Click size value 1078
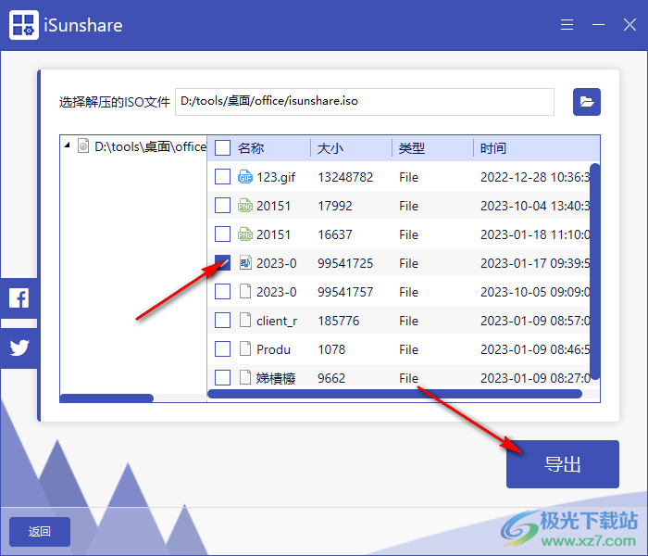Viewport: 648px width, 556px height. (331, 349)
